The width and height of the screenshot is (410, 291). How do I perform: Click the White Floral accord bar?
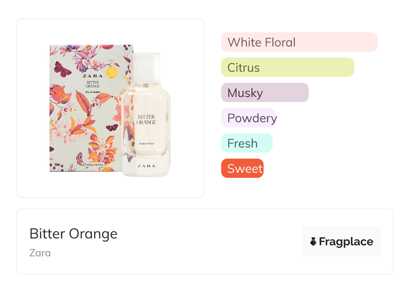(299, 42)
